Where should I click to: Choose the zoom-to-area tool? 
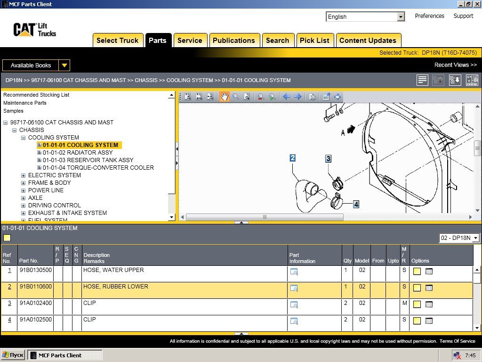tap(247, 97)
